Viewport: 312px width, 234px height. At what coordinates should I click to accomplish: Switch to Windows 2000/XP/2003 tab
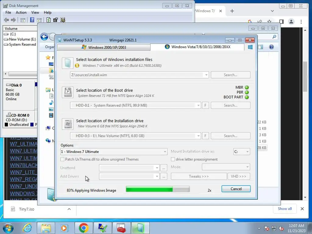click(104, 47)
